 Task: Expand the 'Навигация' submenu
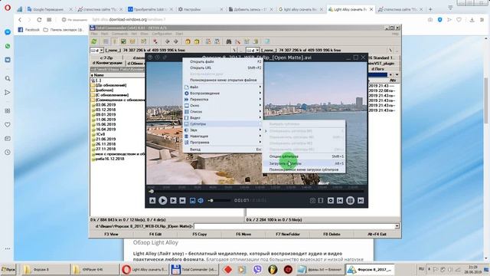[223, 136]
